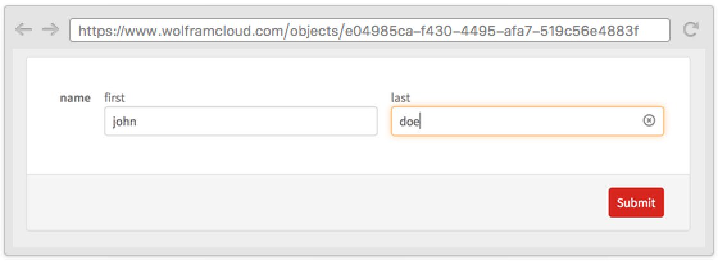
Task: Click the gray footer left of Submit
Action: pos(321,202)
